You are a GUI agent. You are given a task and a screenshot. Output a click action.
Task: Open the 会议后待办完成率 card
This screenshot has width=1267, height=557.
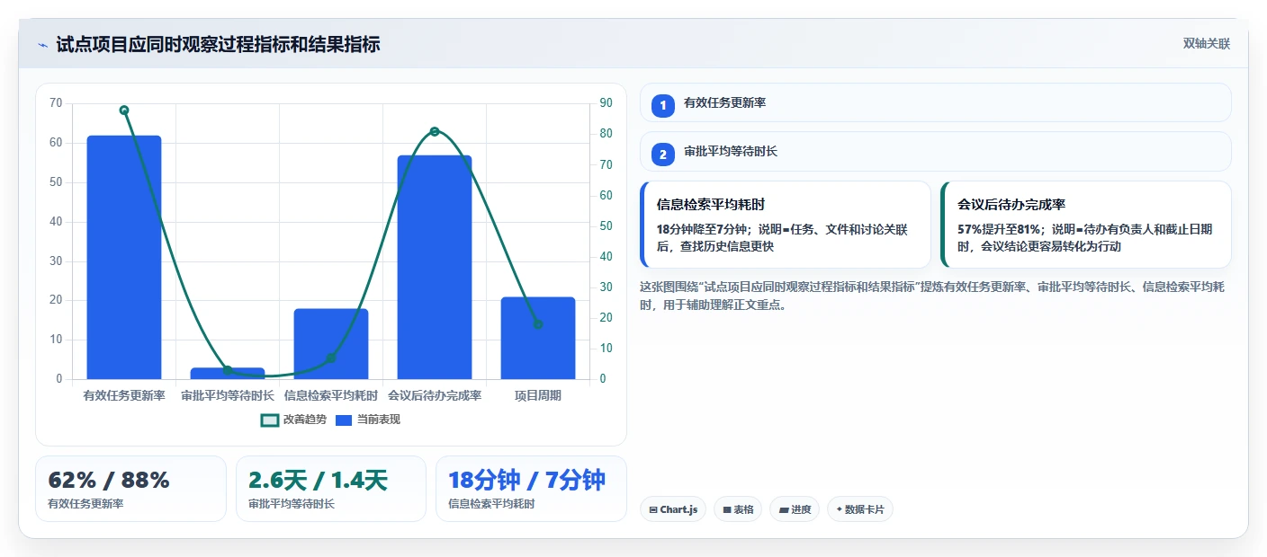click(x=1086, y=225)
